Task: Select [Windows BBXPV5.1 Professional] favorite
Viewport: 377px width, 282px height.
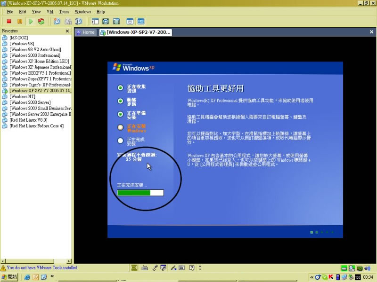Action: 40,73
